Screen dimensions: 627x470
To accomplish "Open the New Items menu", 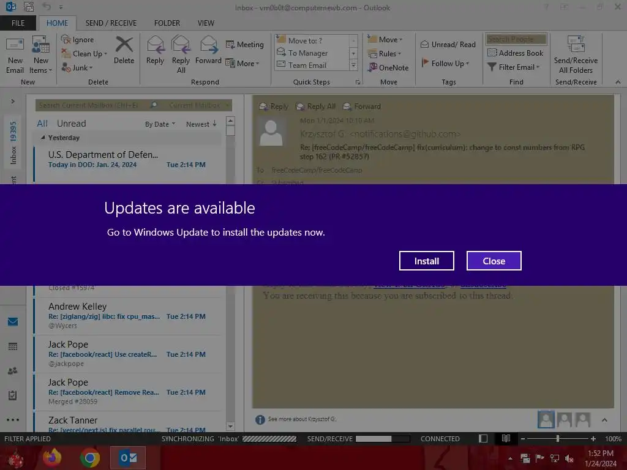I will 41,56.
